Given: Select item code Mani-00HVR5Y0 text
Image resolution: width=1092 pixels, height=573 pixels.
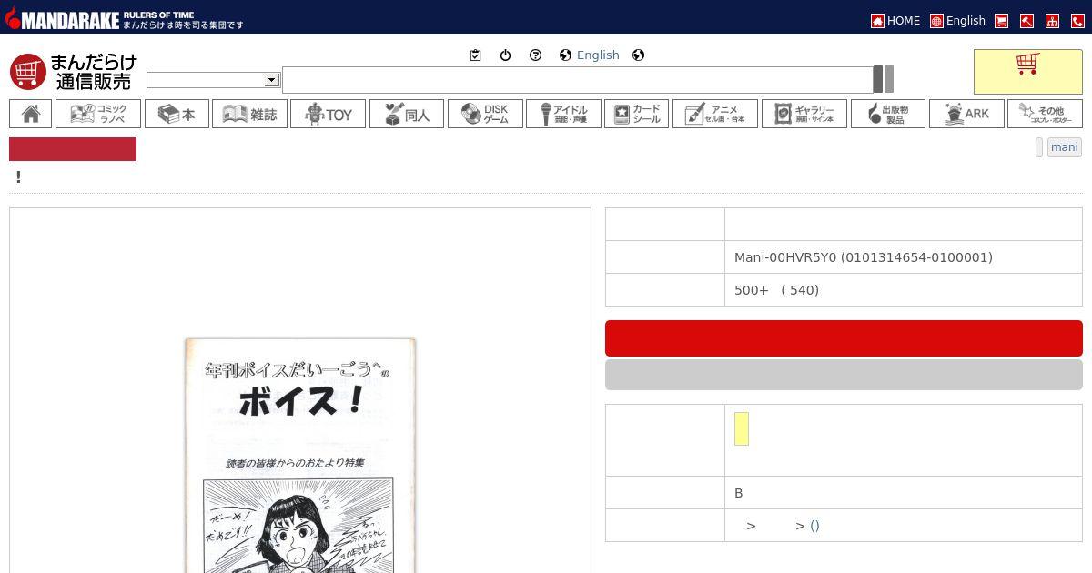Looking at the screenshot, I should pyautogui.click(x=864, y=257).
